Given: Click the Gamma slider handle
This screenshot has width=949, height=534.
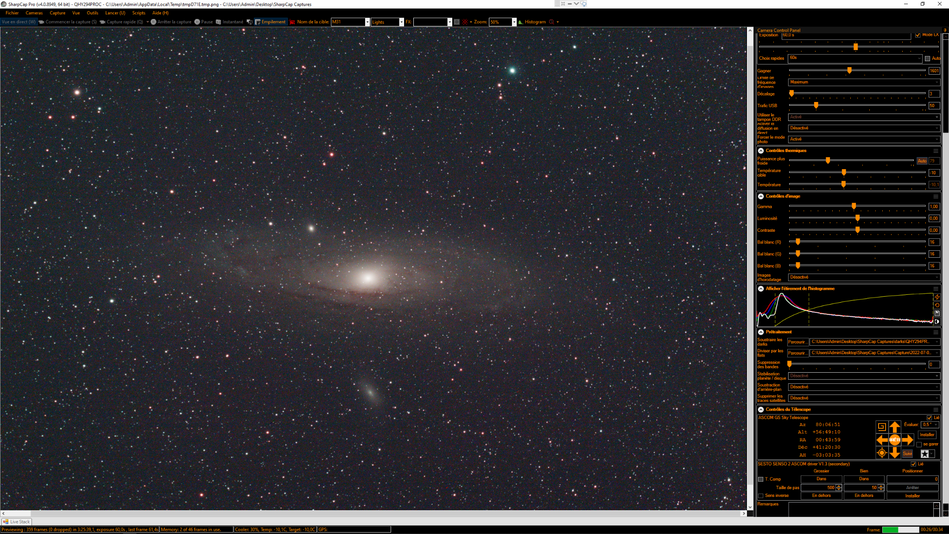Looking at the screenshot, I should point(854,206).
